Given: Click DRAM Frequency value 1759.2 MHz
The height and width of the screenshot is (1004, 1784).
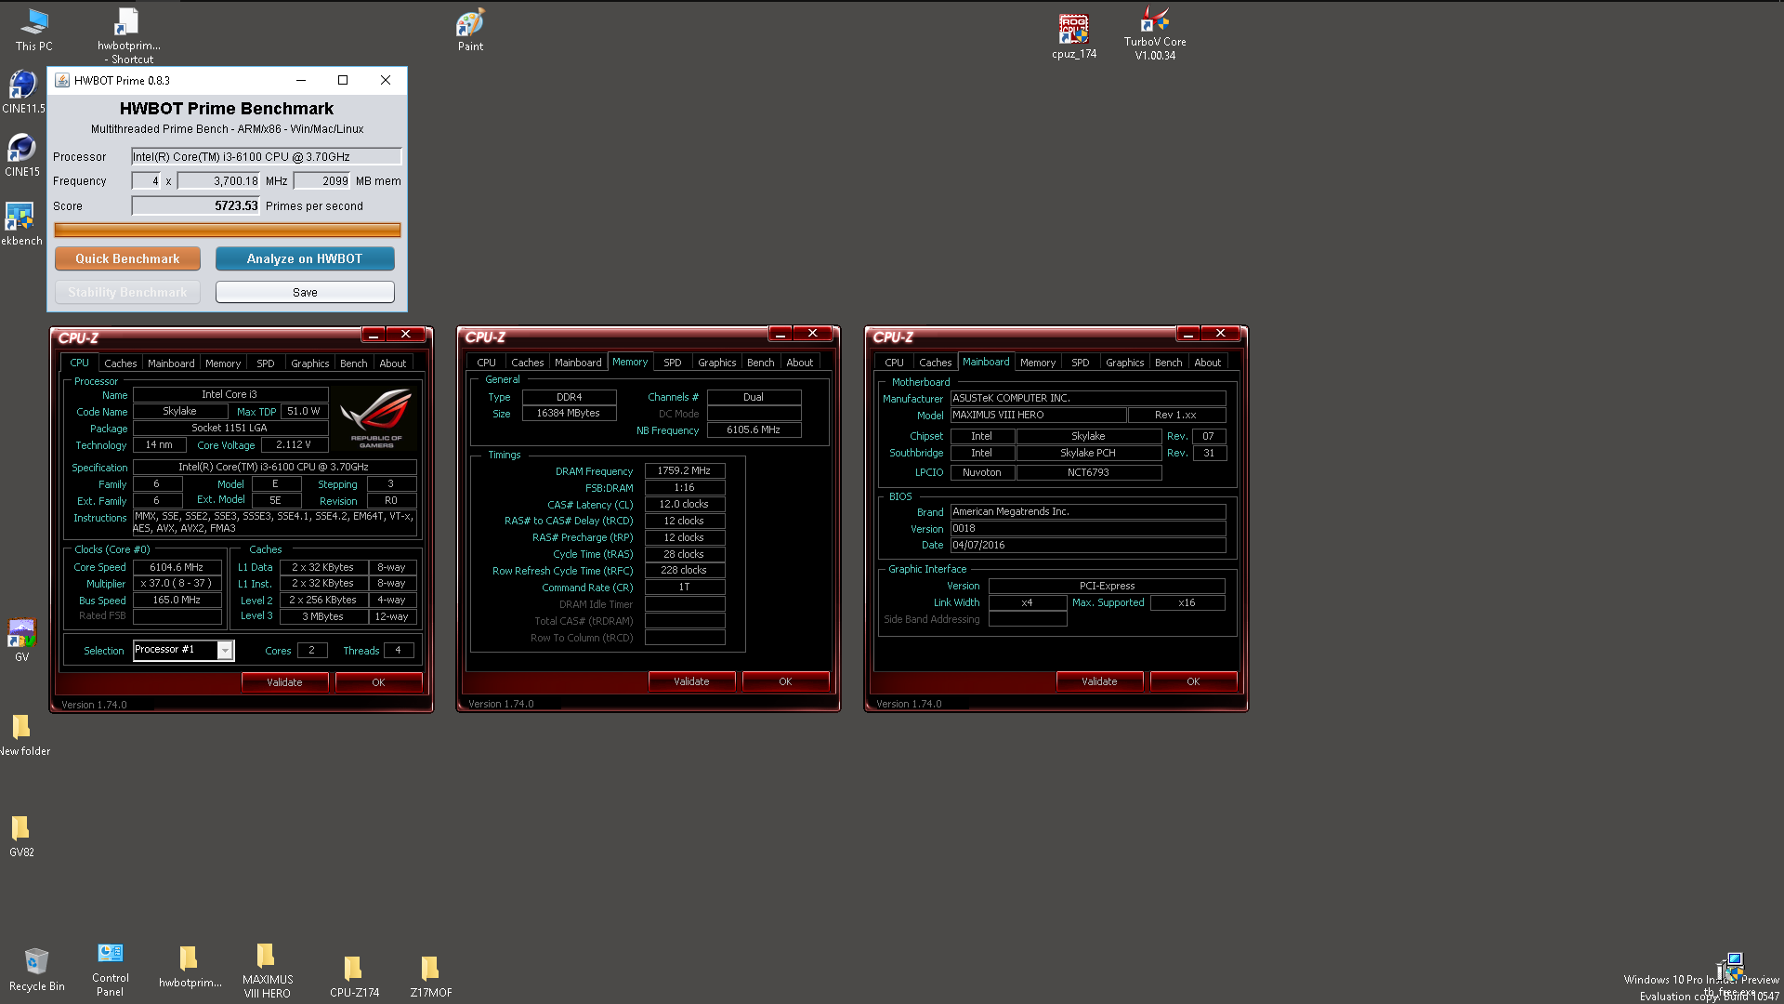Looking at the screenshot, I should [x=684, y=471].
